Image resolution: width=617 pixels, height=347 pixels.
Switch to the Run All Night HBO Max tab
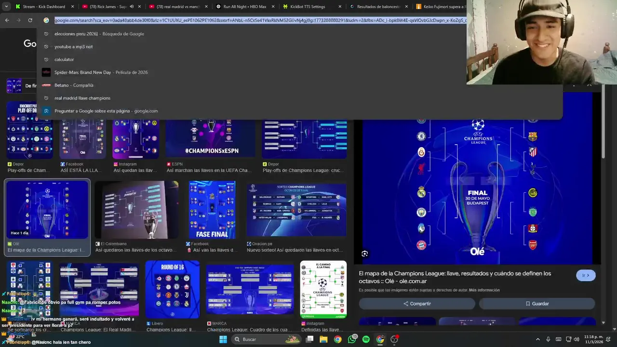click(245, 7)
